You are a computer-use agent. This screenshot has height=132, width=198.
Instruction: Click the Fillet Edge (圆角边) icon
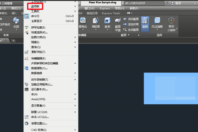point(83,20)
